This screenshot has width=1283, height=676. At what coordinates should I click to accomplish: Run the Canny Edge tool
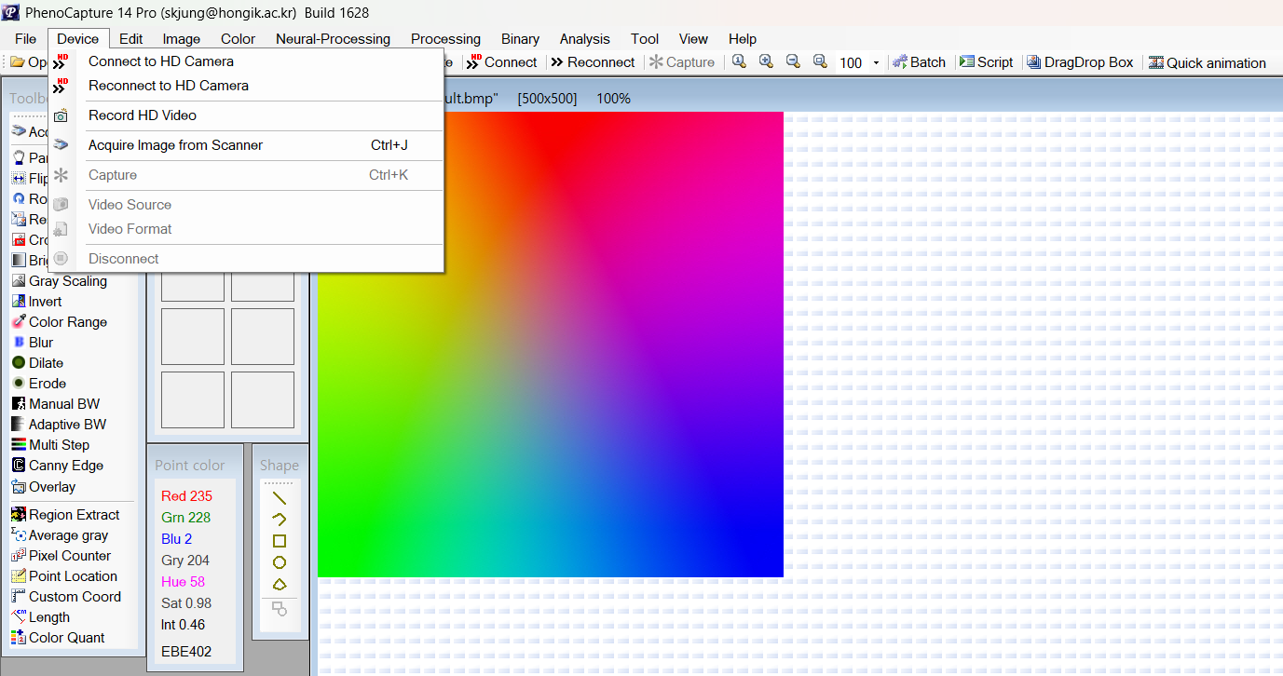click(x=57, y=466)
